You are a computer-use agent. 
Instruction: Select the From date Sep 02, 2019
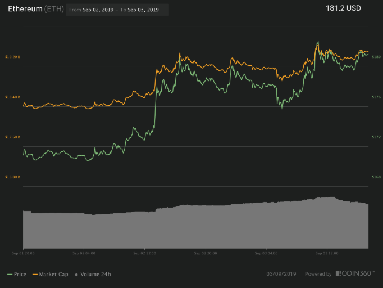click(x=98, y=10)
